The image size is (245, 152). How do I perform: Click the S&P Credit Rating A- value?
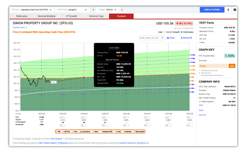tap(234, 98)
